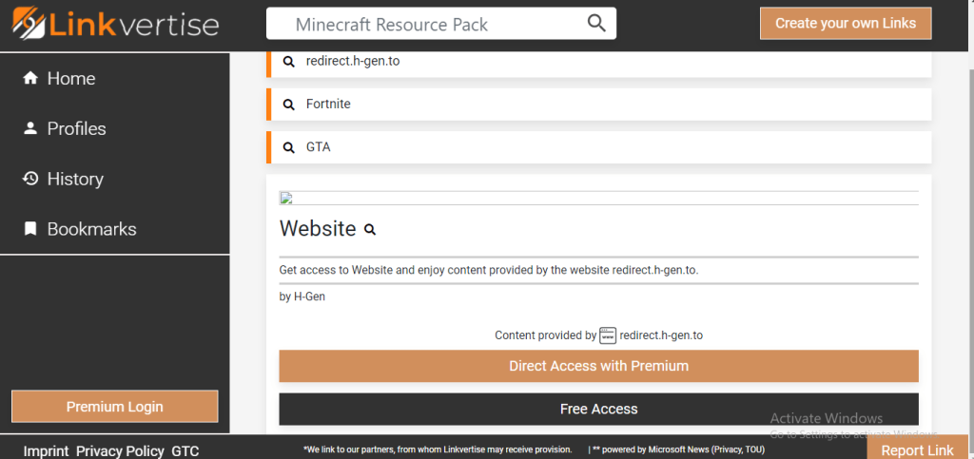The width and height of the screenshot is (974, 459).
Task: Click the Linkvertise logo
Action: coord(115,24)
